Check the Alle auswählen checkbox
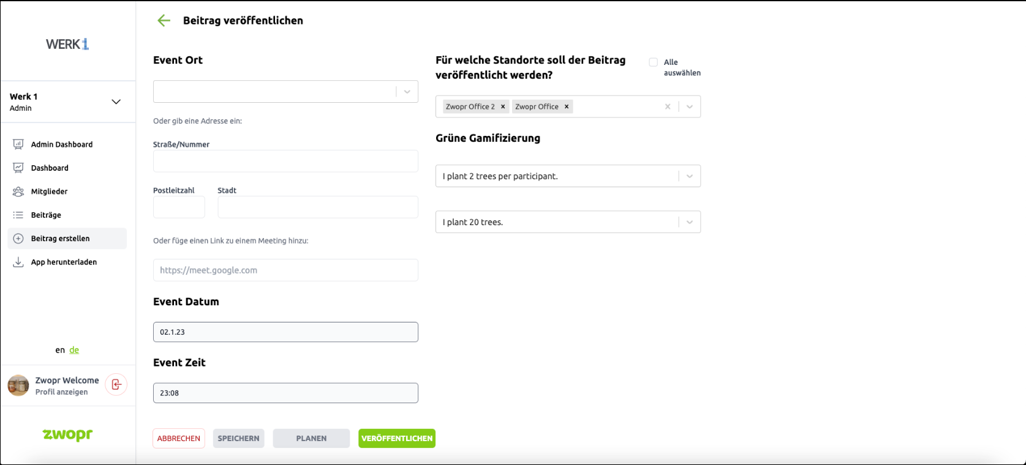The image size is (1026, 465). click(x=654, y=62)
